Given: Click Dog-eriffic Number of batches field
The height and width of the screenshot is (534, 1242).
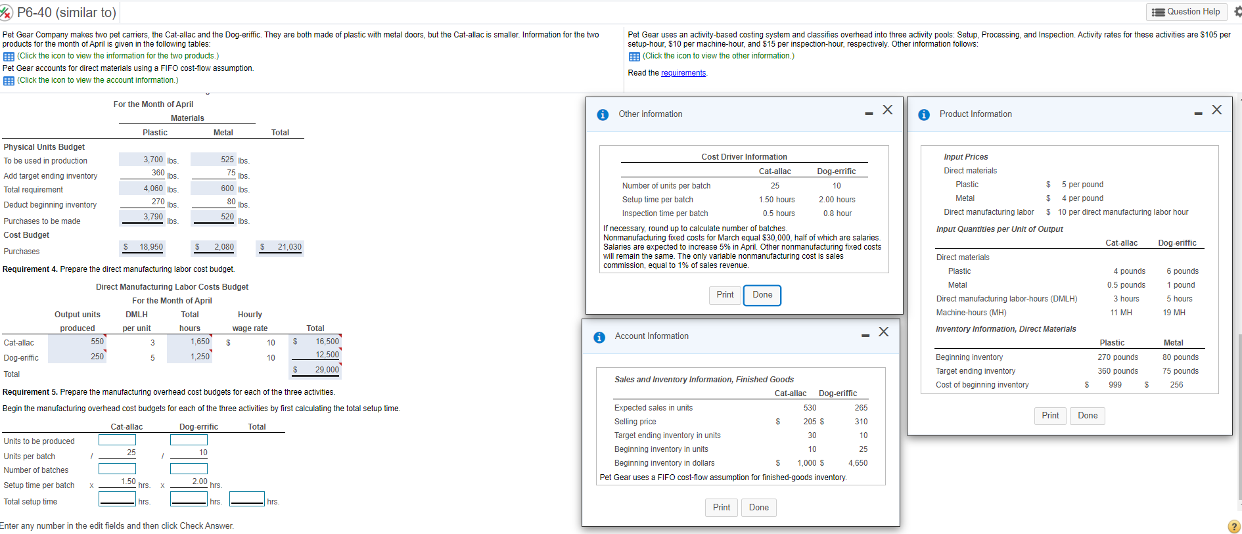Looking at the screenshot, I should 189,469.
